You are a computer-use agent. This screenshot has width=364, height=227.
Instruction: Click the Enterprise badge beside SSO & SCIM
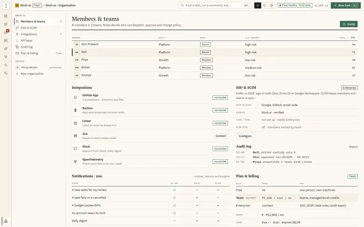(349, 88)
